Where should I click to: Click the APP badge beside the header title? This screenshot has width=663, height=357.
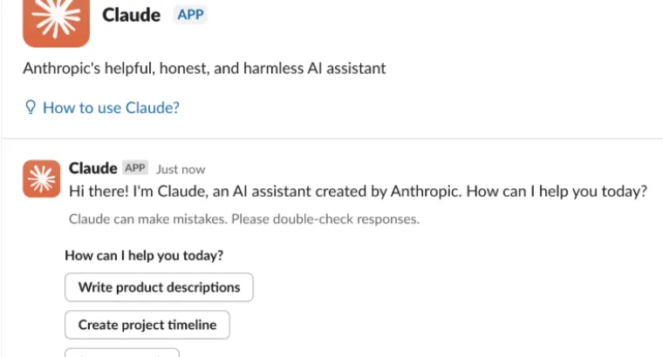pos(190,15)
